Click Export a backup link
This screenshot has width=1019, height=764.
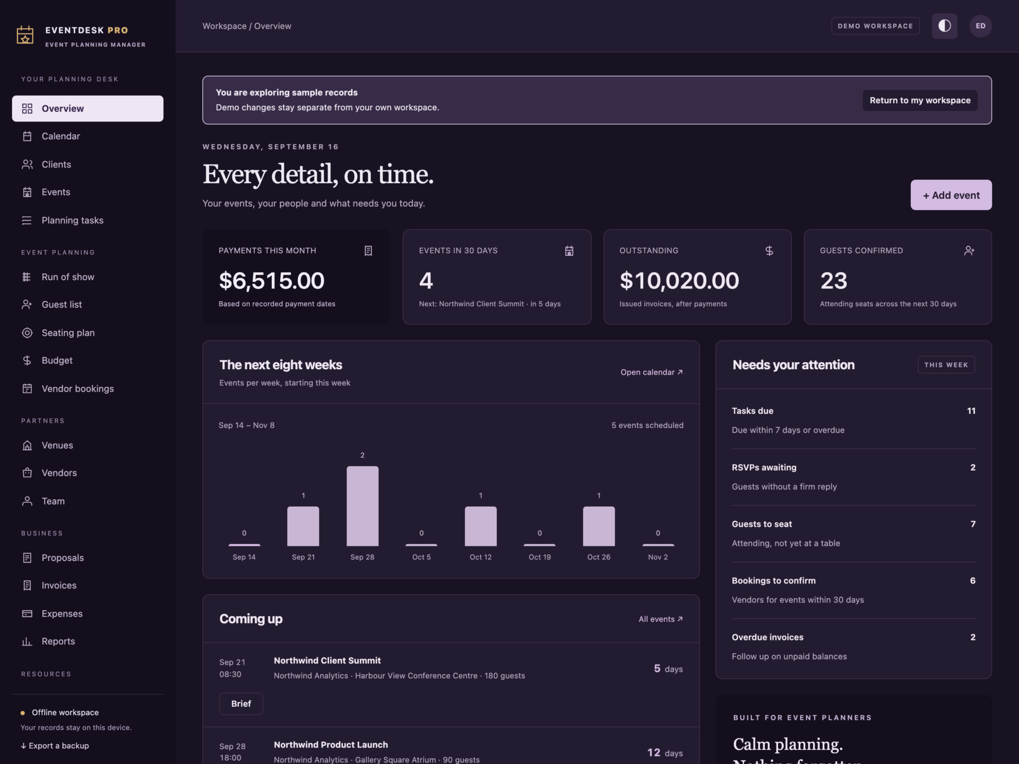[x=55, y=745]
